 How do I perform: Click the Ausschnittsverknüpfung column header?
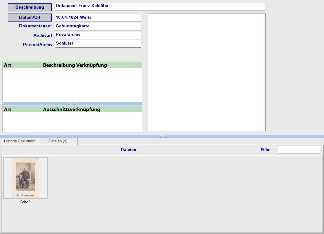coord(71,109)
